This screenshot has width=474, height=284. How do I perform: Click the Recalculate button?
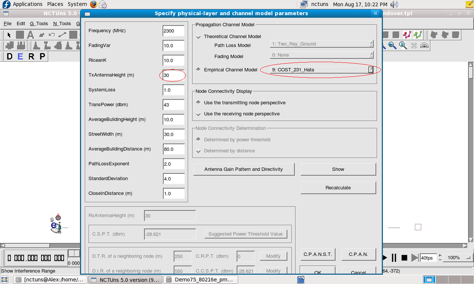point(338,188)
